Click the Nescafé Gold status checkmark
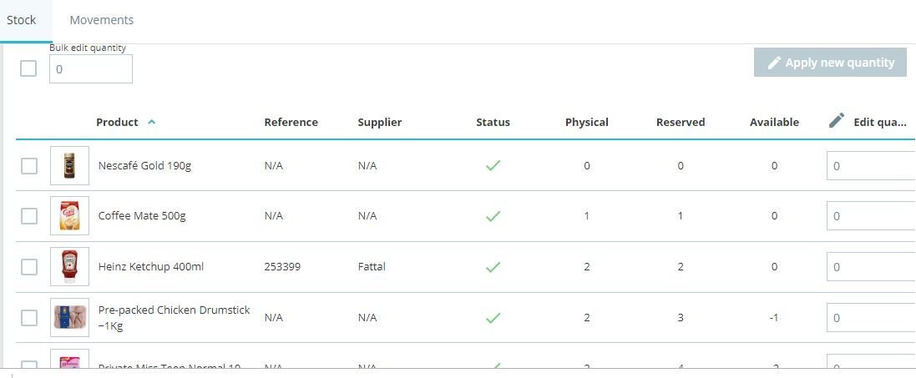Viewport: 916px width, 378px height. [x=493, y=165]
